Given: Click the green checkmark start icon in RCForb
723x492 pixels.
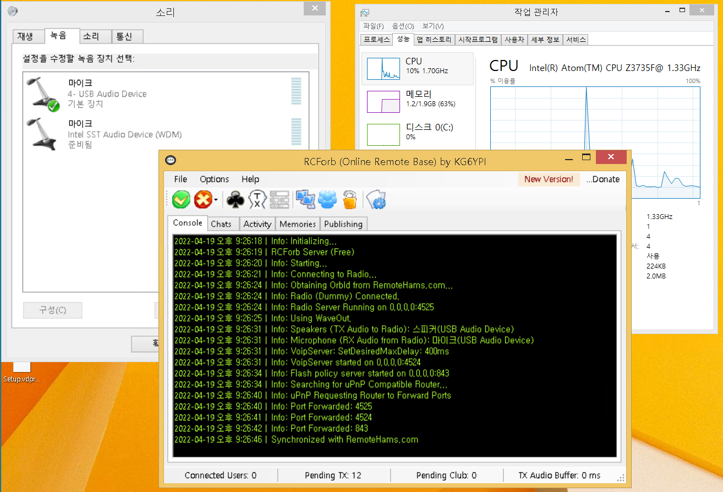Looking at the screenshot, I should 181,199.
